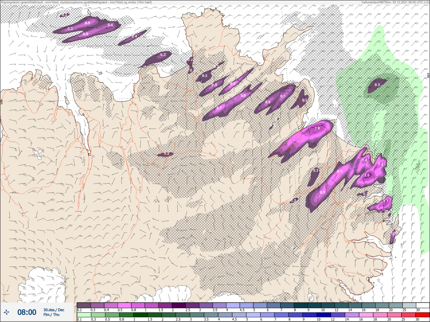
Task: Select upper legend swatch starting at 0.2
Action: pos(84,305)
